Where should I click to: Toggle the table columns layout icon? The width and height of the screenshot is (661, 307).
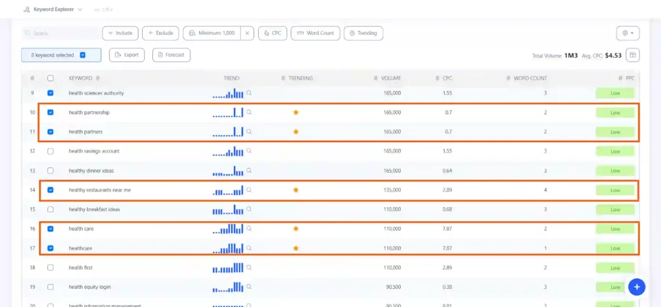[x=633, y=55]
